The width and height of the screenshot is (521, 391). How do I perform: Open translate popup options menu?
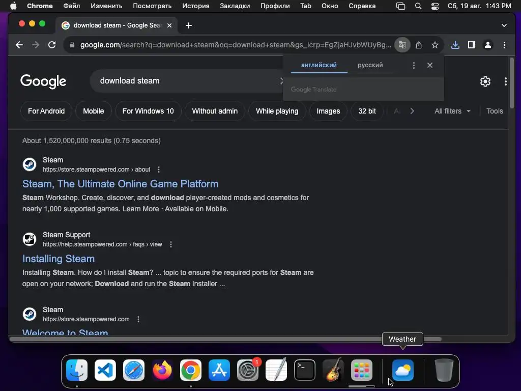tap(414, 65)
